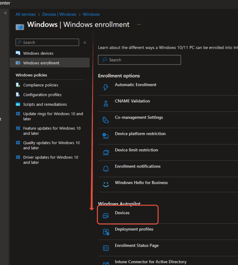Click the Update rings Windows logo icon

(18, 113)
